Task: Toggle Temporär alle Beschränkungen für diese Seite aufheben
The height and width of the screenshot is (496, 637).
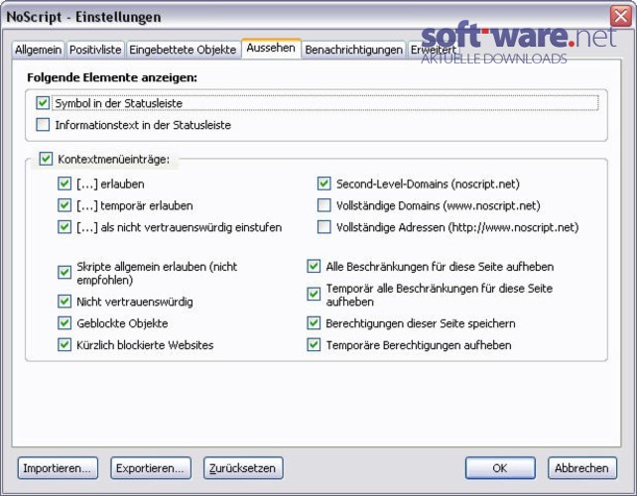Action: (314, 294)
